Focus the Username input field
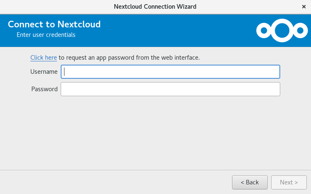Image resolution: width=311 pixels, height=194 pixels. [170, 72]
